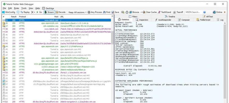Toggle Decode mode
The image size is (229, 103).
[x=61, y=12]
